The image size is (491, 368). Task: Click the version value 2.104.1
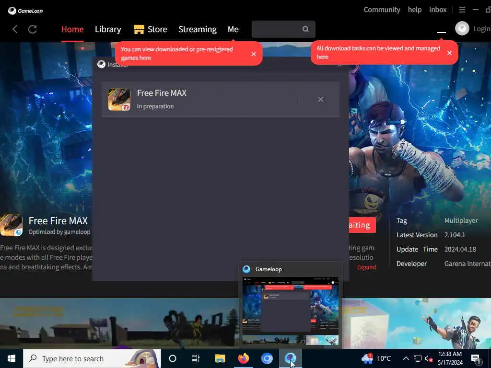tap(455, 235)
